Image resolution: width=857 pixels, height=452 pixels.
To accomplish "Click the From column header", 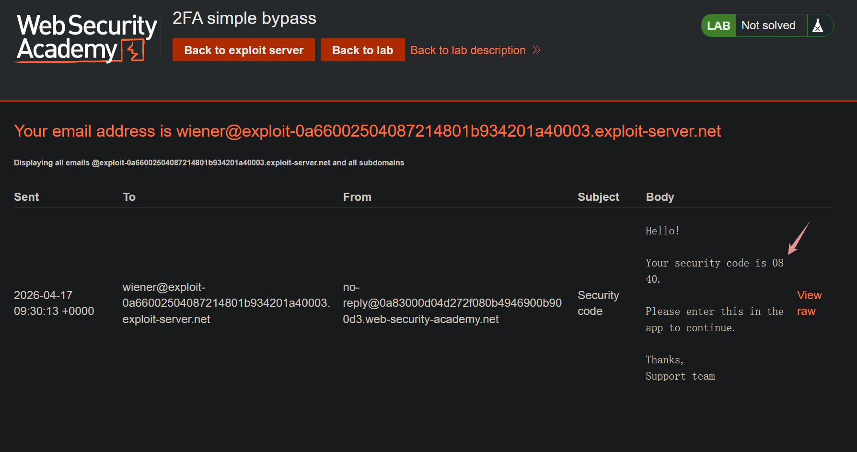I will click(357, 197).
